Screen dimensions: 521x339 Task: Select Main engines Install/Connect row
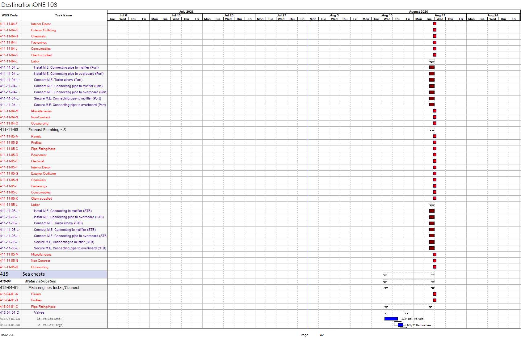pyautogui.click(x=54, y=288)
